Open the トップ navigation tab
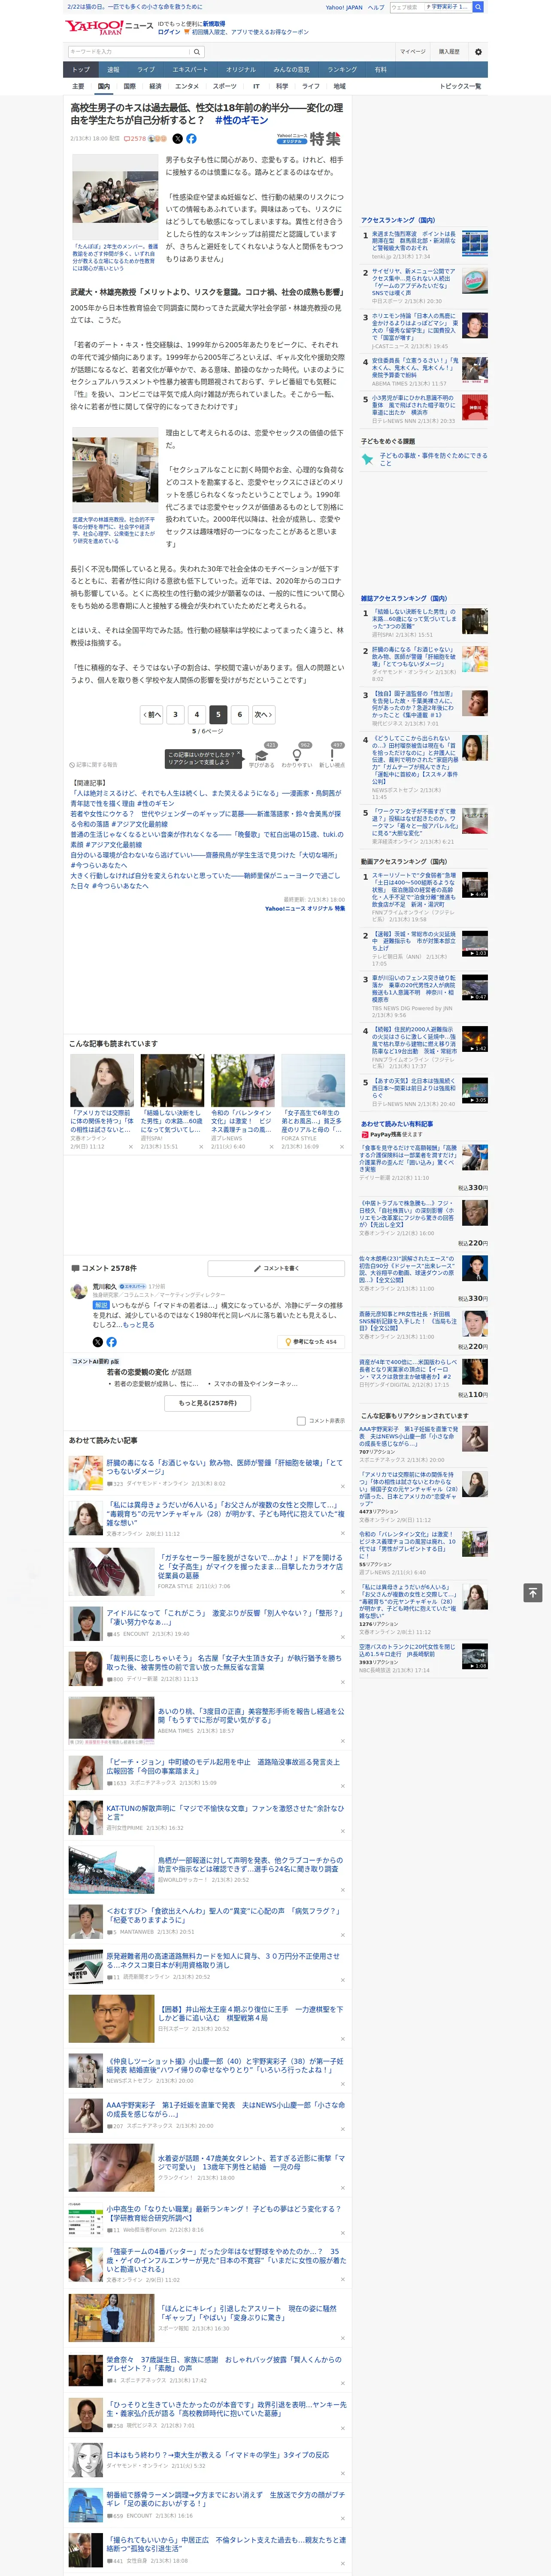 coord(81,70)
